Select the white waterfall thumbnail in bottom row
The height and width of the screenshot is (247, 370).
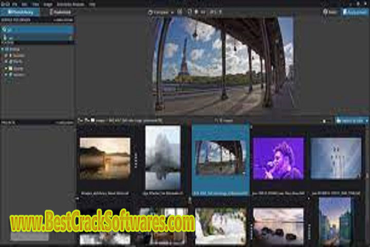[x=220, y=226]
